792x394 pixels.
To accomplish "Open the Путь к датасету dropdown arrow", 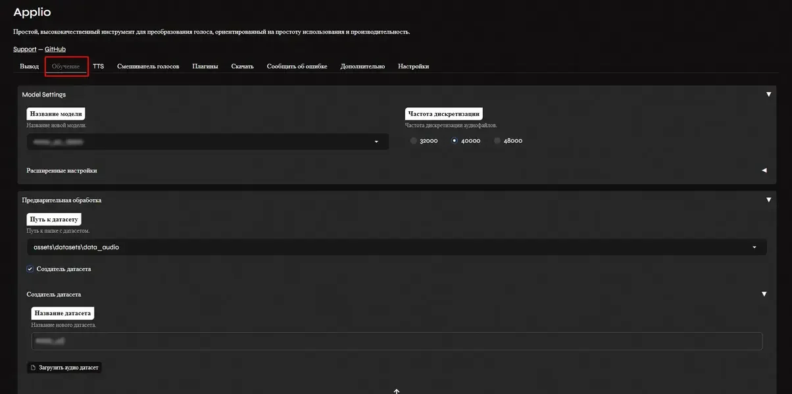I will (x=754, y=247).
